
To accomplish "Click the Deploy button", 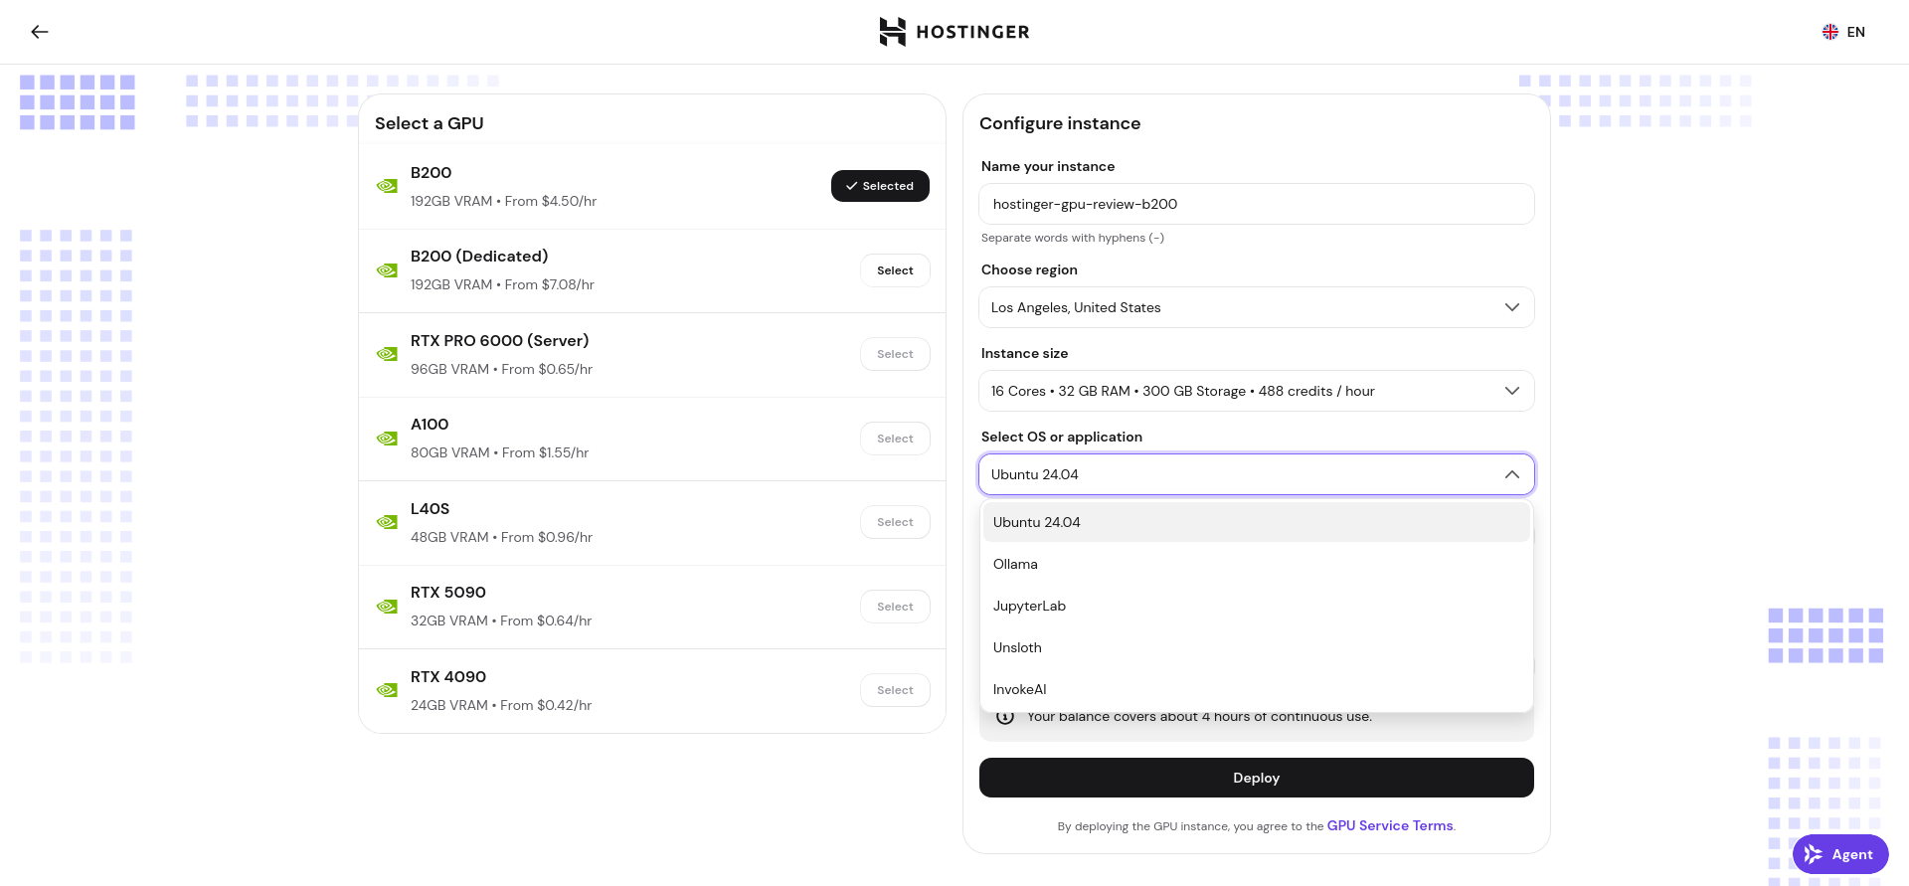I will click(x=1256, y=778).
